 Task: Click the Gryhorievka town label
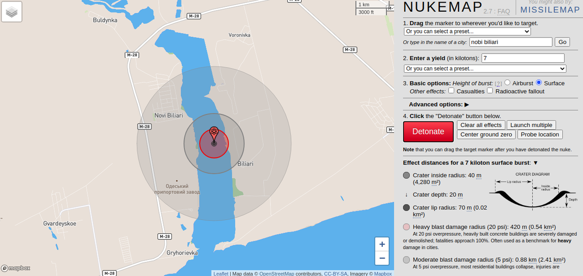point(182,253)
